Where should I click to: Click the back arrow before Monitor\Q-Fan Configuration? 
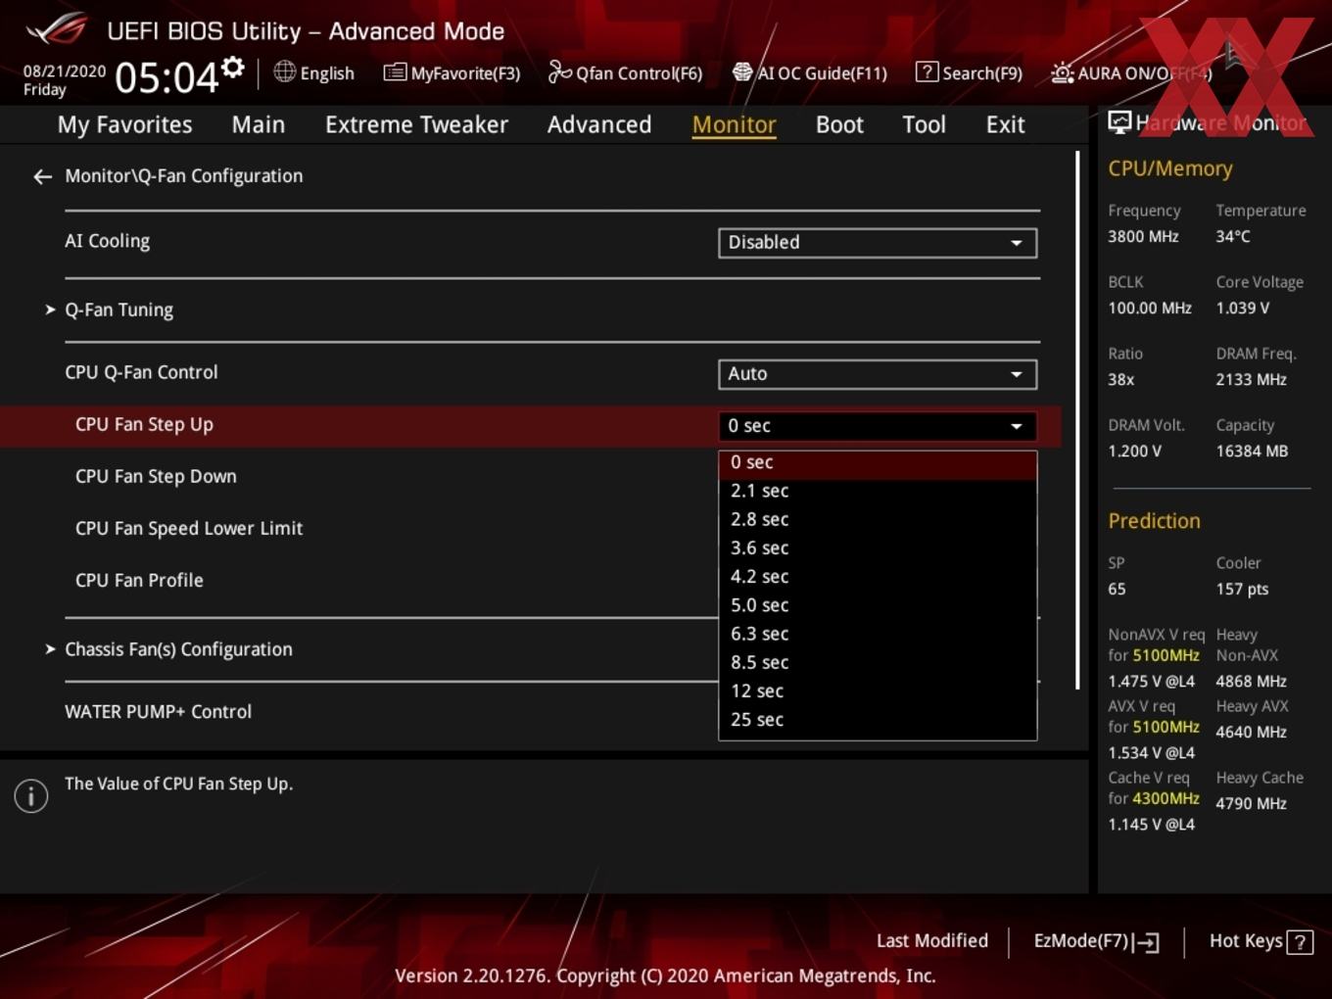pos(42,176)
